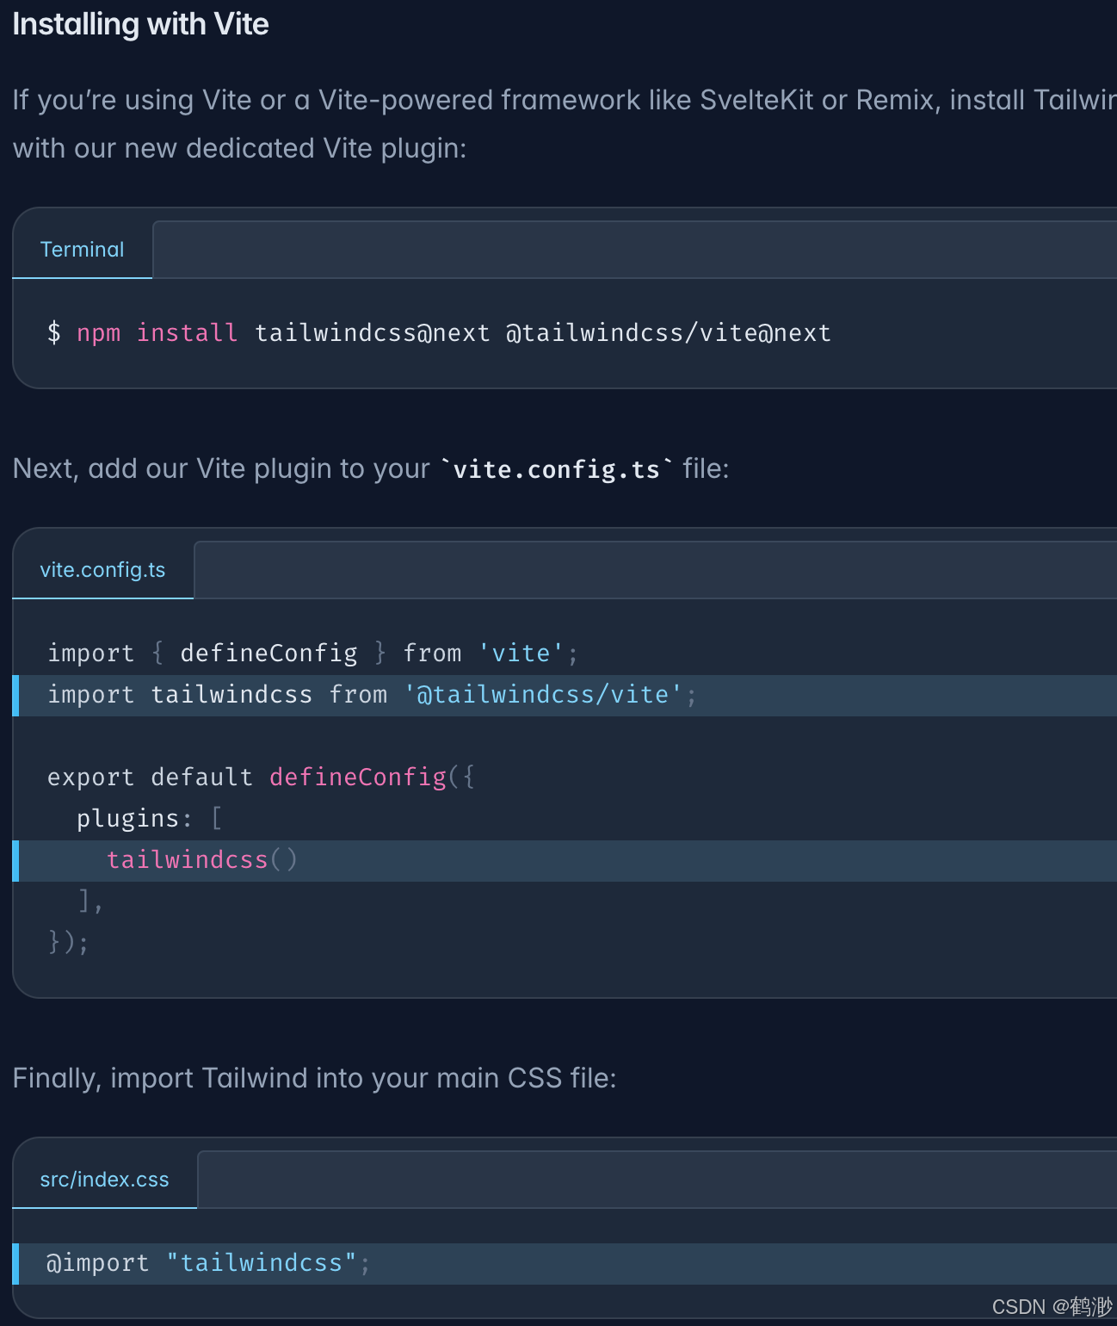Click the "plugins: [" line

tap(149, 818)
